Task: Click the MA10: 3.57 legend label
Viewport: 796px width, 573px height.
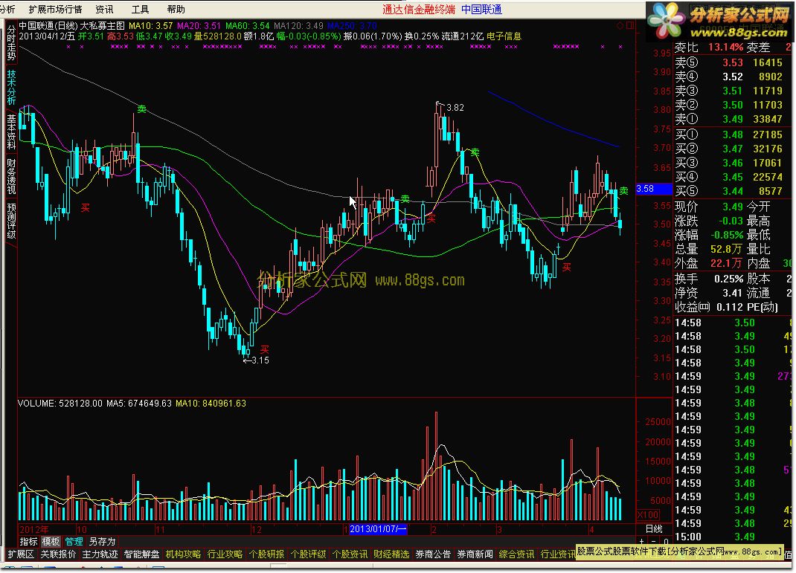Action: [151, 25]
